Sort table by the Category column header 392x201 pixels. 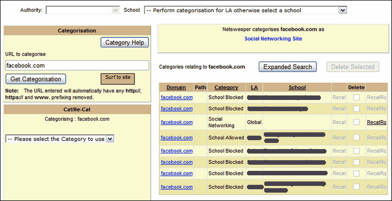[226, 88]
